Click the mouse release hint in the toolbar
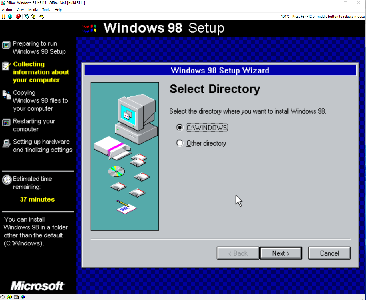Screen dimensions: 366x300 click(x=323, y=17)
